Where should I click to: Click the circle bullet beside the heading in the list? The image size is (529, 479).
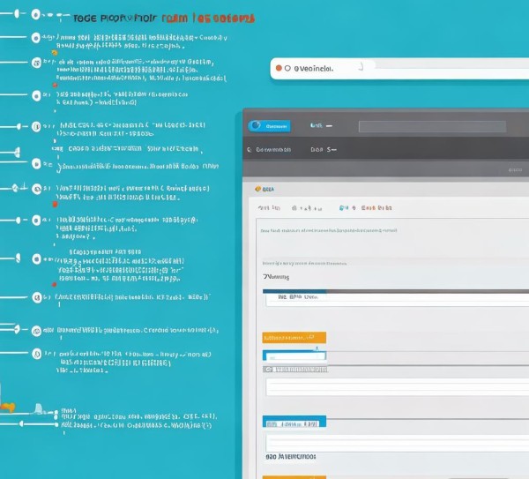click(35, 16)
